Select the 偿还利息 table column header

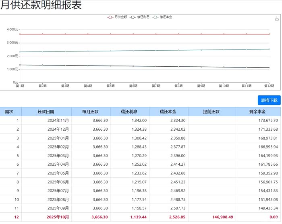tap(129, 112)
